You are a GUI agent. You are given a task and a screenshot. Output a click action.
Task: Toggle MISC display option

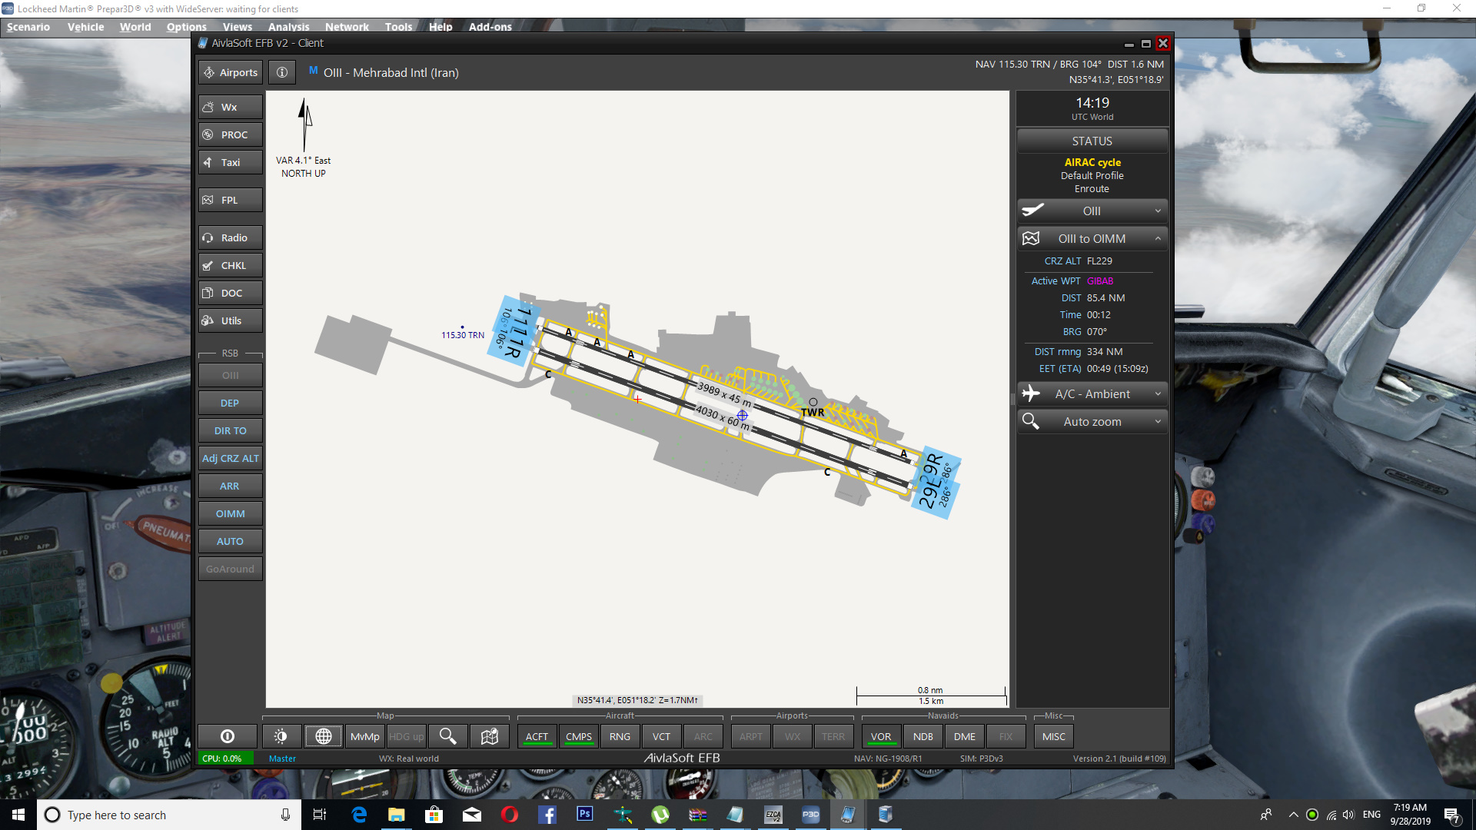1054,736
